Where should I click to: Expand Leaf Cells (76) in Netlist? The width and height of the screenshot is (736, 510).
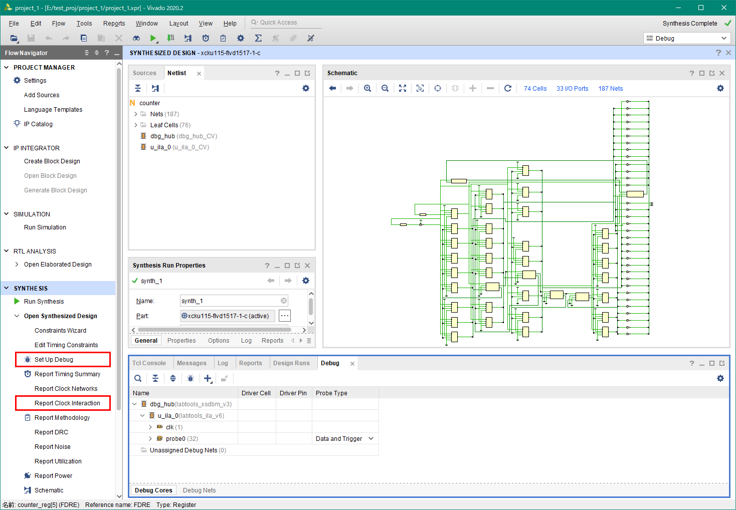(x=135, y=125)
